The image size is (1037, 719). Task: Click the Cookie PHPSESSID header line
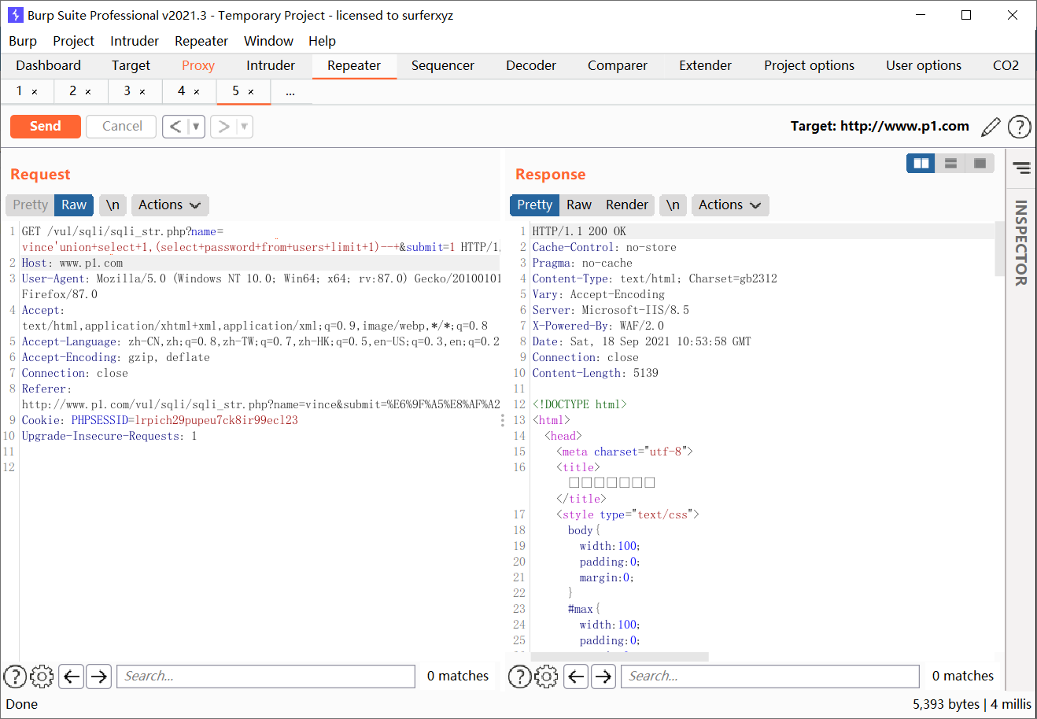[160, 420]
